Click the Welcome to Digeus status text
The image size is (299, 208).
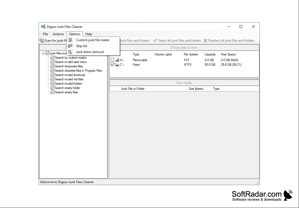coord(67,182)
